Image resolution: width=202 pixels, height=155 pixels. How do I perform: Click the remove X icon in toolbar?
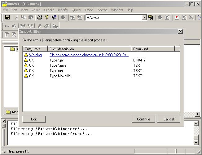coord(191,18)
